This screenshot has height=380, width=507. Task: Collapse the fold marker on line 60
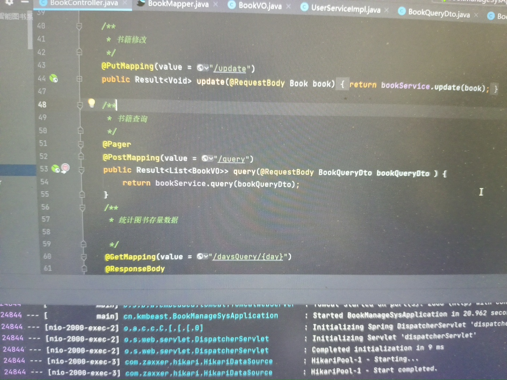tap(84, 258)
